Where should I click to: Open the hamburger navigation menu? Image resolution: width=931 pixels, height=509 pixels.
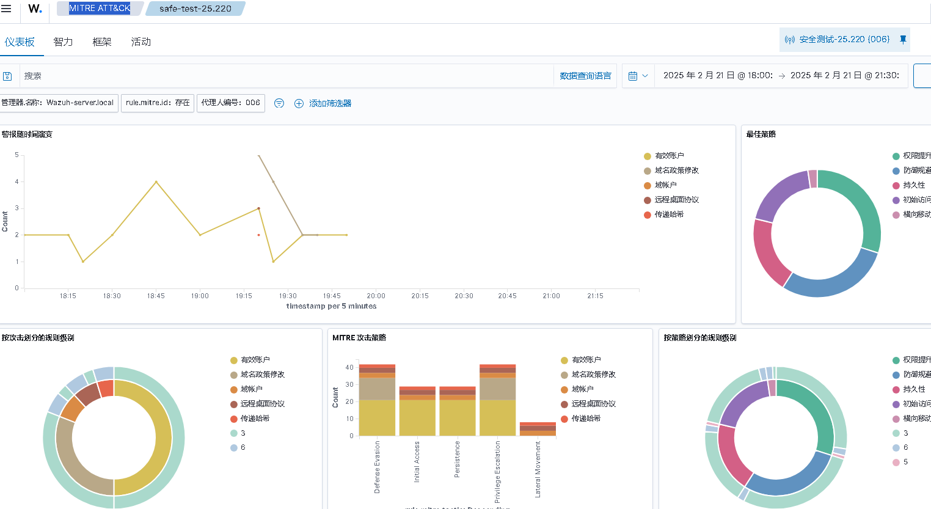[x=6, y=9]
